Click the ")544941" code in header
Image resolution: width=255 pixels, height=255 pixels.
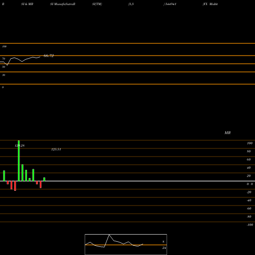(x=170, y=4)
